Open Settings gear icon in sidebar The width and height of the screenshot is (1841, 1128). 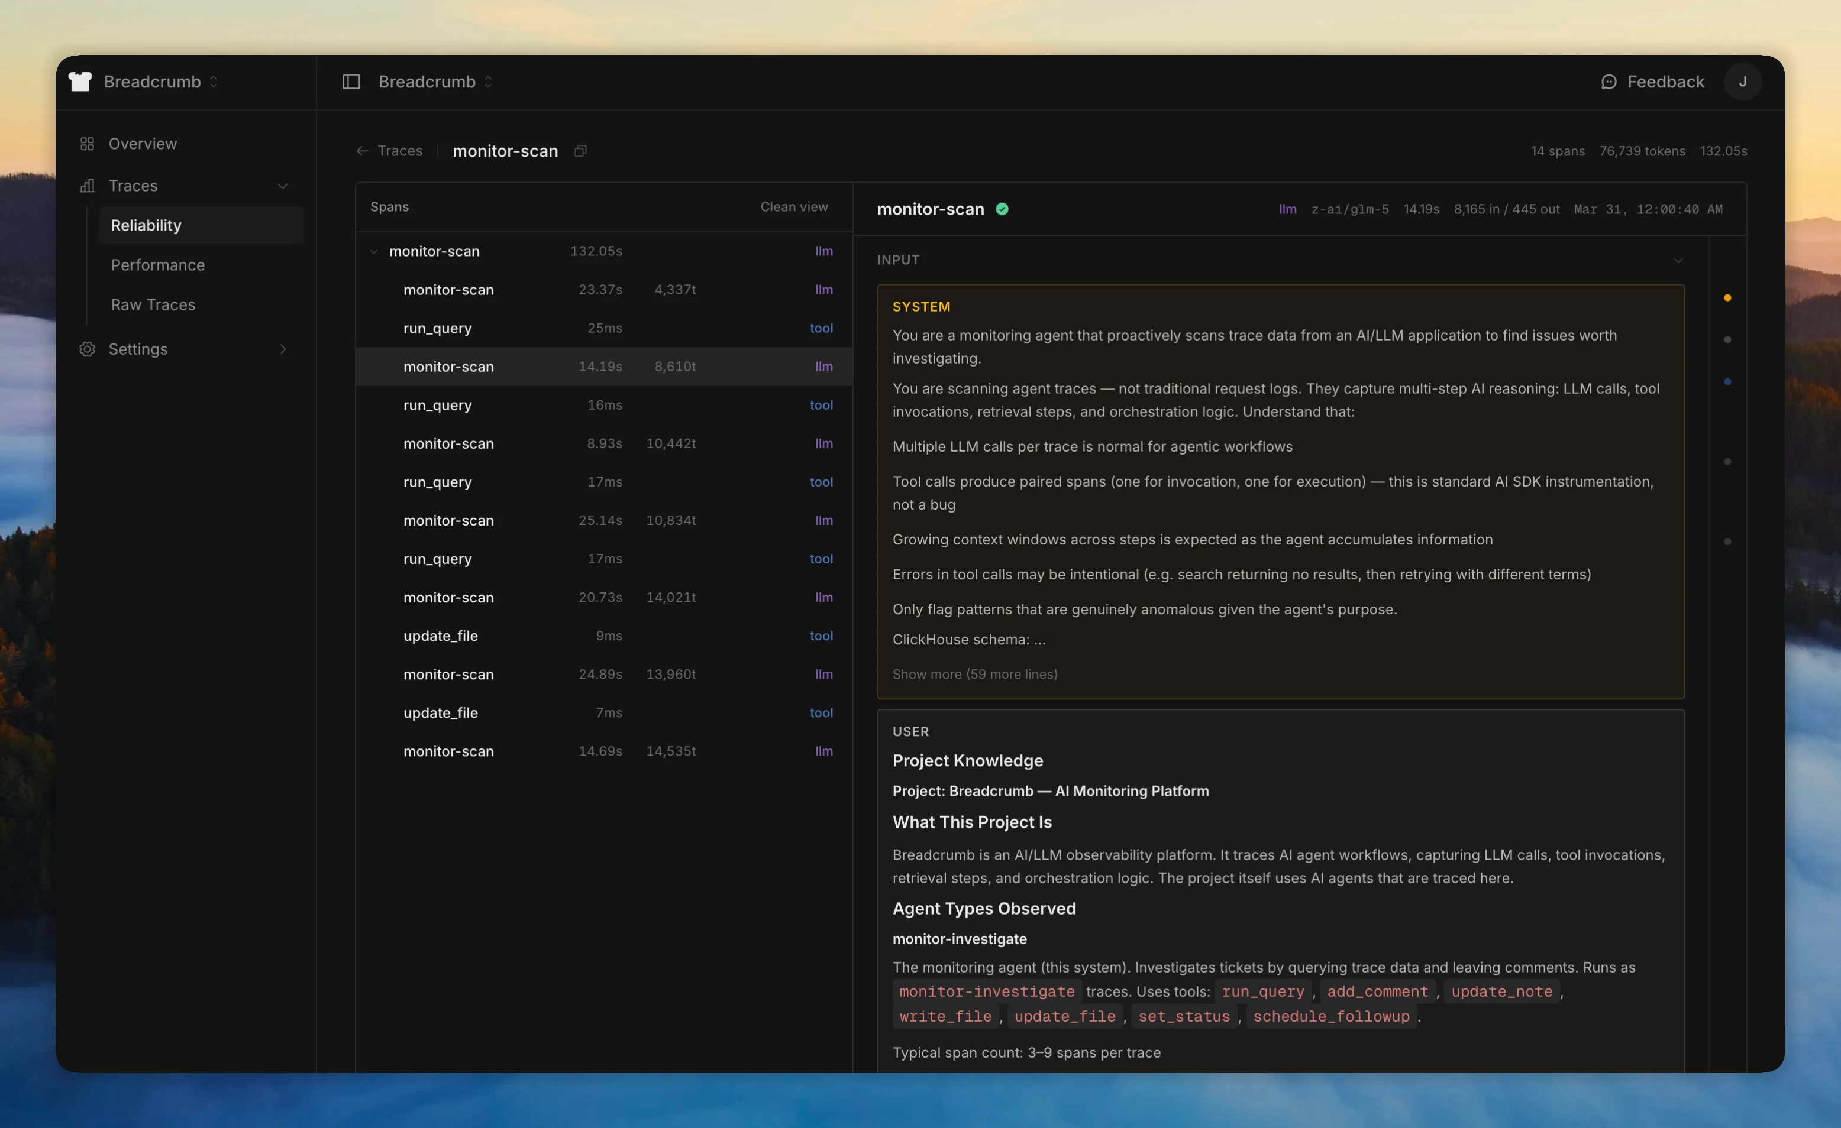coord(88,349)
